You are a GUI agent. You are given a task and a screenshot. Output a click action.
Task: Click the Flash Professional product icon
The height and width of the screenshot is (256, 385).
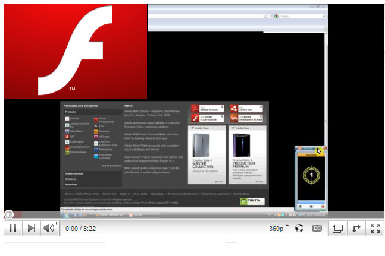tap(96, 120)
